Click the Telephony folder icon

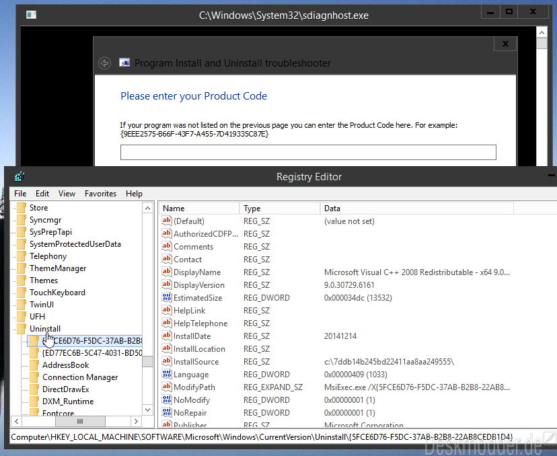(x=22, y=256)
